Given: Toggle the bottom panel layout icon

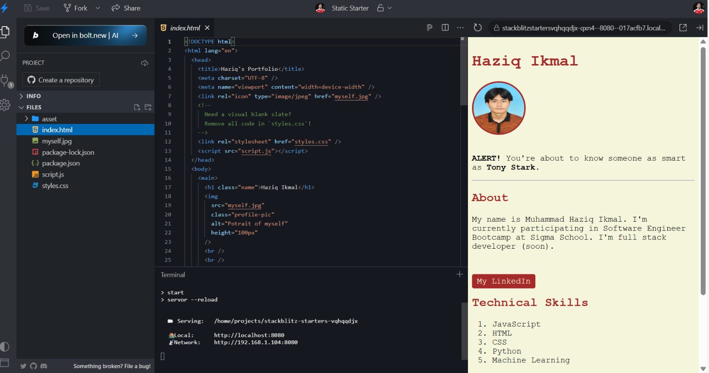Looking at the screenshot, I should click(x=5, y=363).
